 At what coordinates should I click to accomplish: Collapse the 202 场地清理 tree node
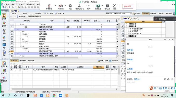[x=20, y=32]
